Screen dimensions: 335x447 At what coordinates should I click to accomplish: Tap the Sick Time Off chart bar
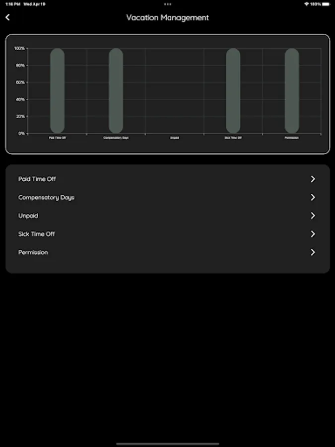pyautogui.click(x=233, y=91)
